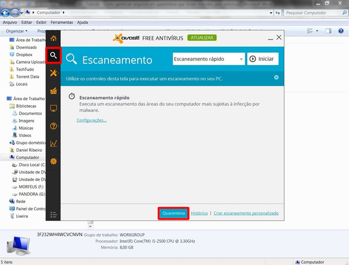The image size is (349, 265).
Task: Open Quarentena button
Action: 173,213
